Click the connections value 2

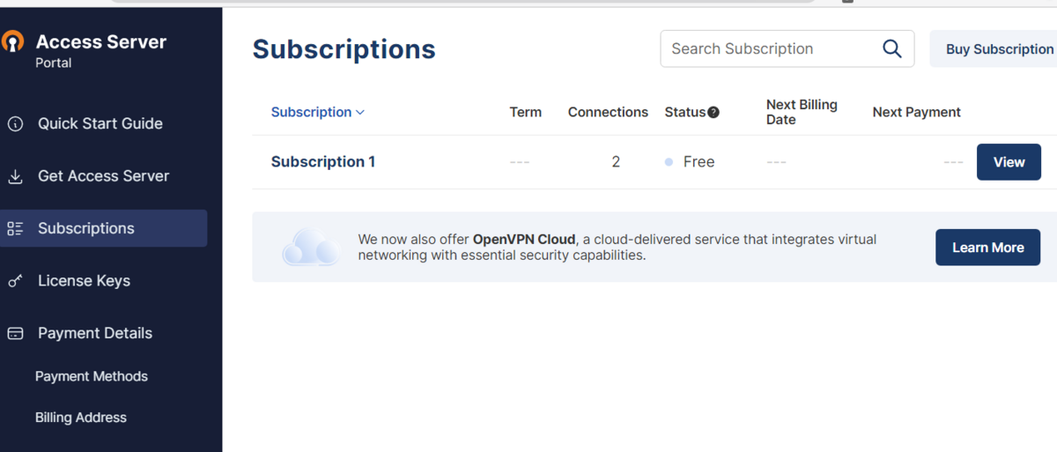tap(616, 162)
